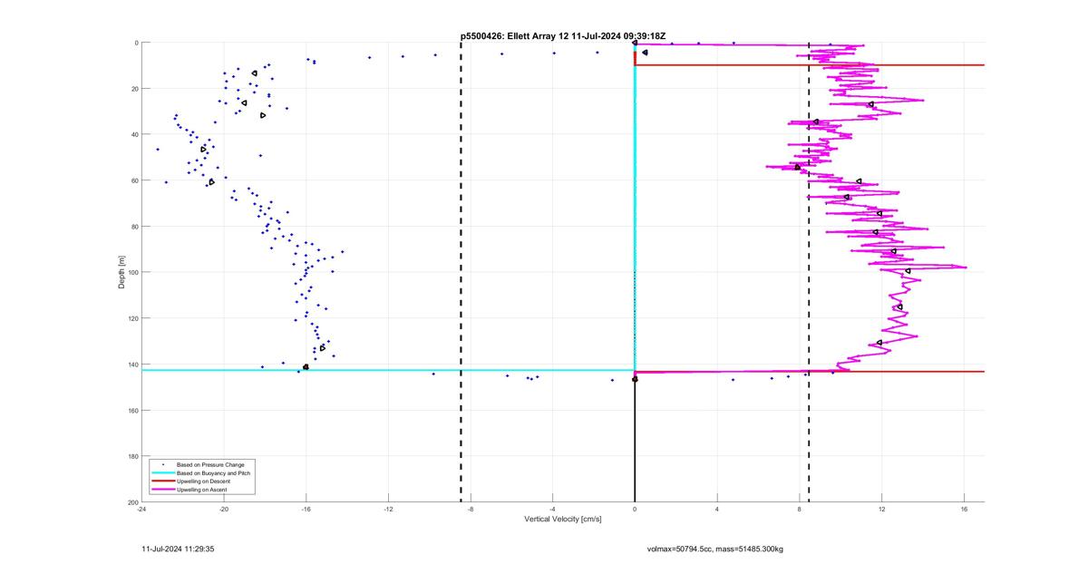Click x-axis tick label '8'
This screenshot has height=564, width=1088.
pos(800,509)
